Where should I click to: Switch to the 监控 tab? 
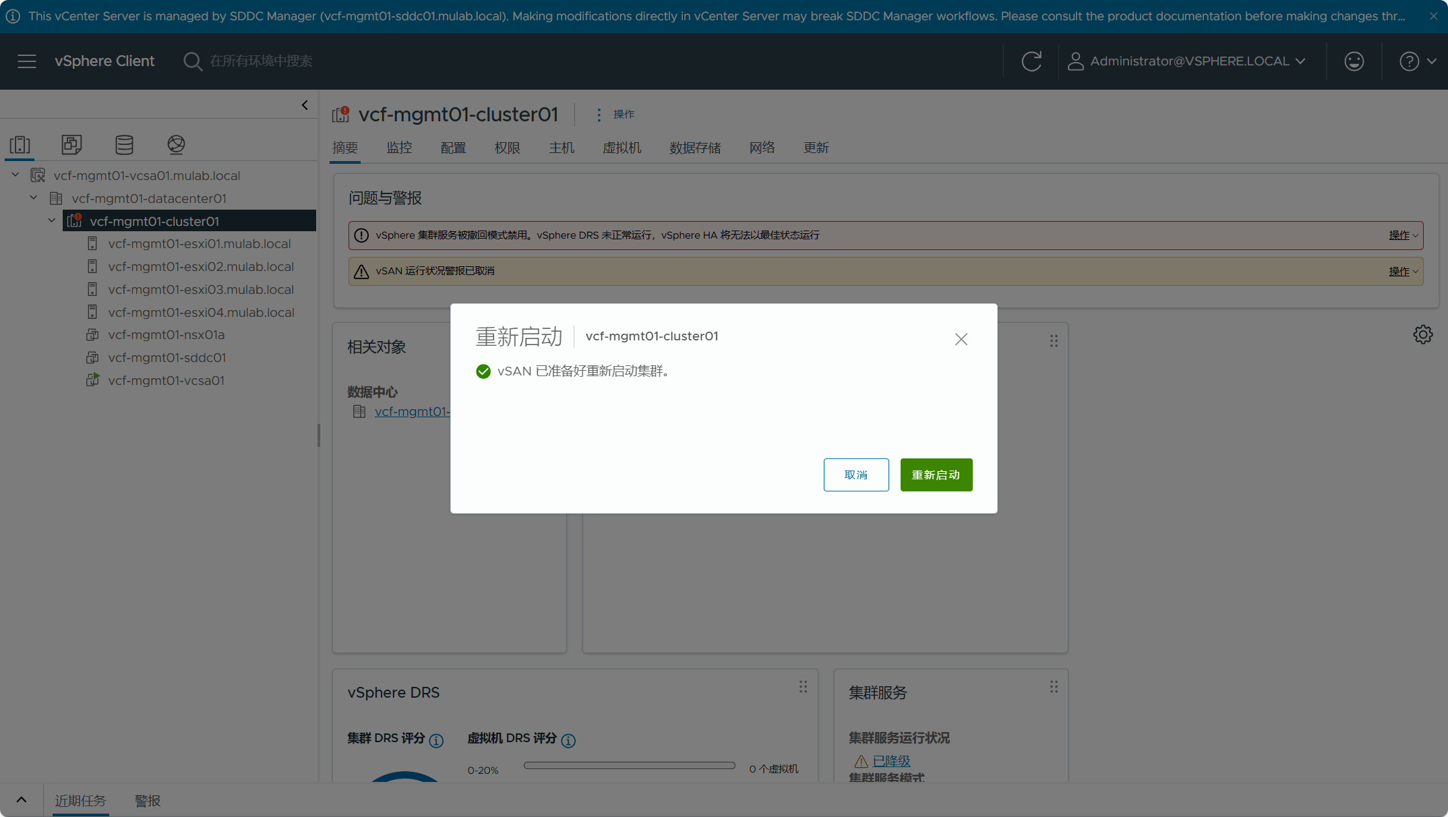[x=399, y=148]
